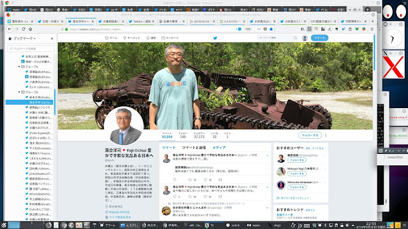Viewport: 408px width, 229px height.
Task: Open the dropdown arrow on the にゃんまゆ tweet
Action: pyautogui.click(x=267, y=208)
